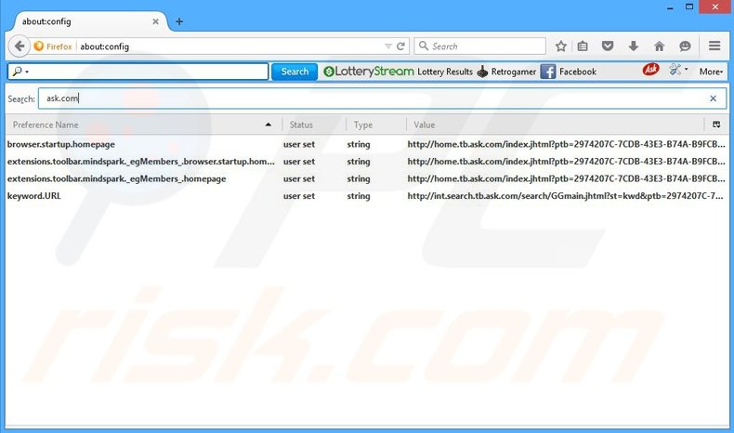Save page to Pocket icon

coord(608,46)
